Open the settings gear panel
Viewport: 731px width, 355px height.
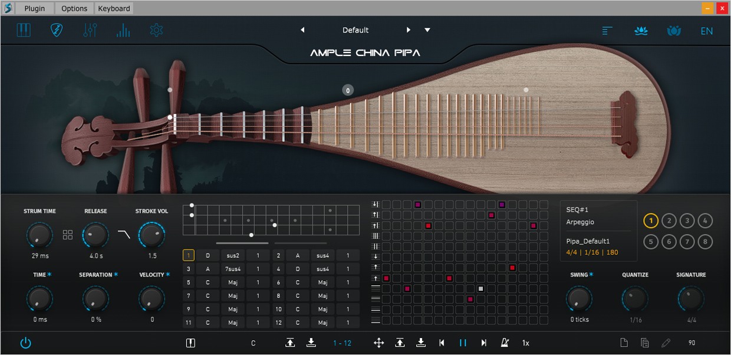(156, 29)
